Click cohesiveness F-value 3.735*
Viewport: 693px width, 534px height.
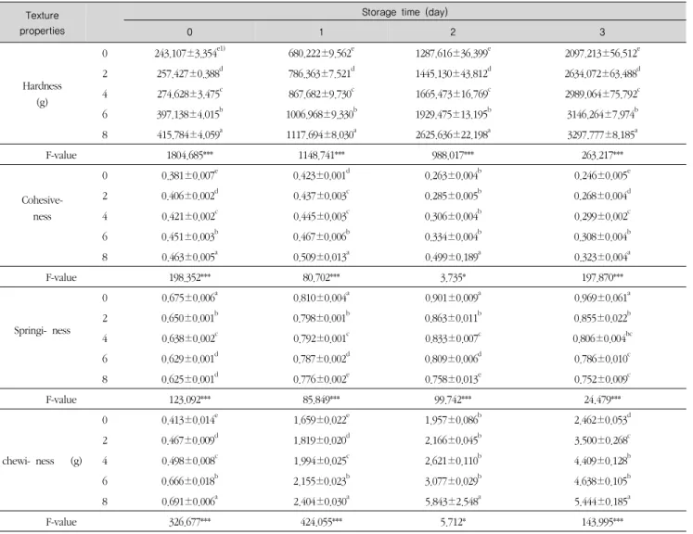point(453,277)
